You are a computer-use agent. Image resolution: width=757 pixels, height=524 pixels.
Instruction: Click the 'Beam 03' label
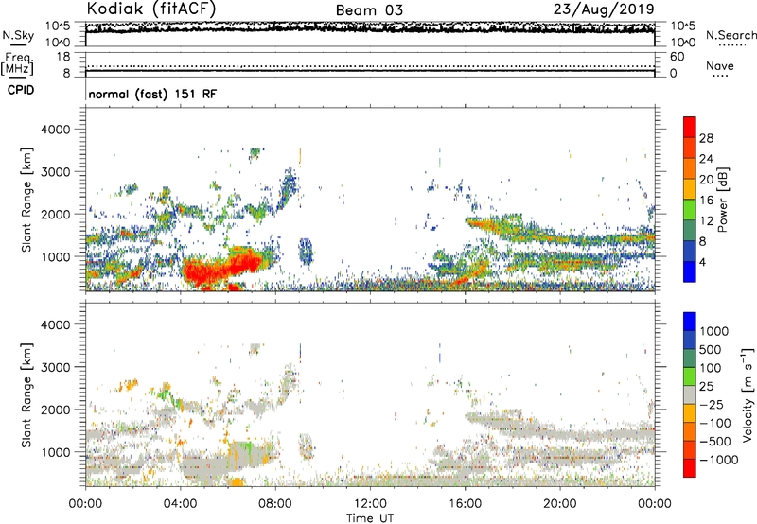369,10
